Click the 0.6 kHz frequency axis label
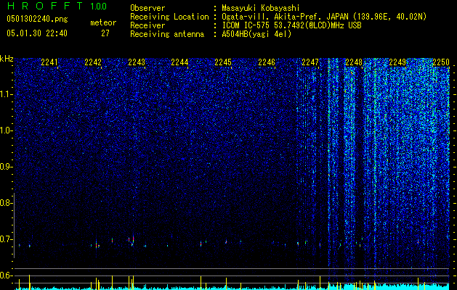Image resolution: width=457 pixels, height=290 pixels. (5, 275)
